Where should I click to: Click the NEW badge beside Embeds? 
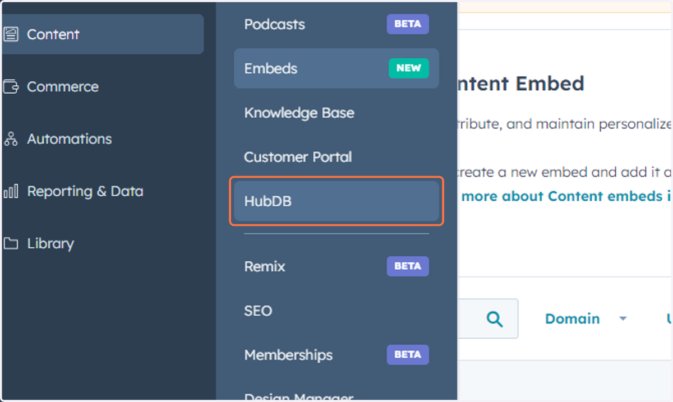pyautogui.click(x=408, y=68)
